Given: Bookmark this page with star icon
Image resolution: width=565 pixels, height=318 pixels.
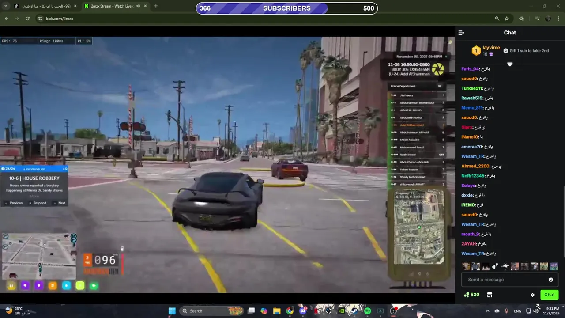Looking at the screenshot, I should [x=507, y=19].
